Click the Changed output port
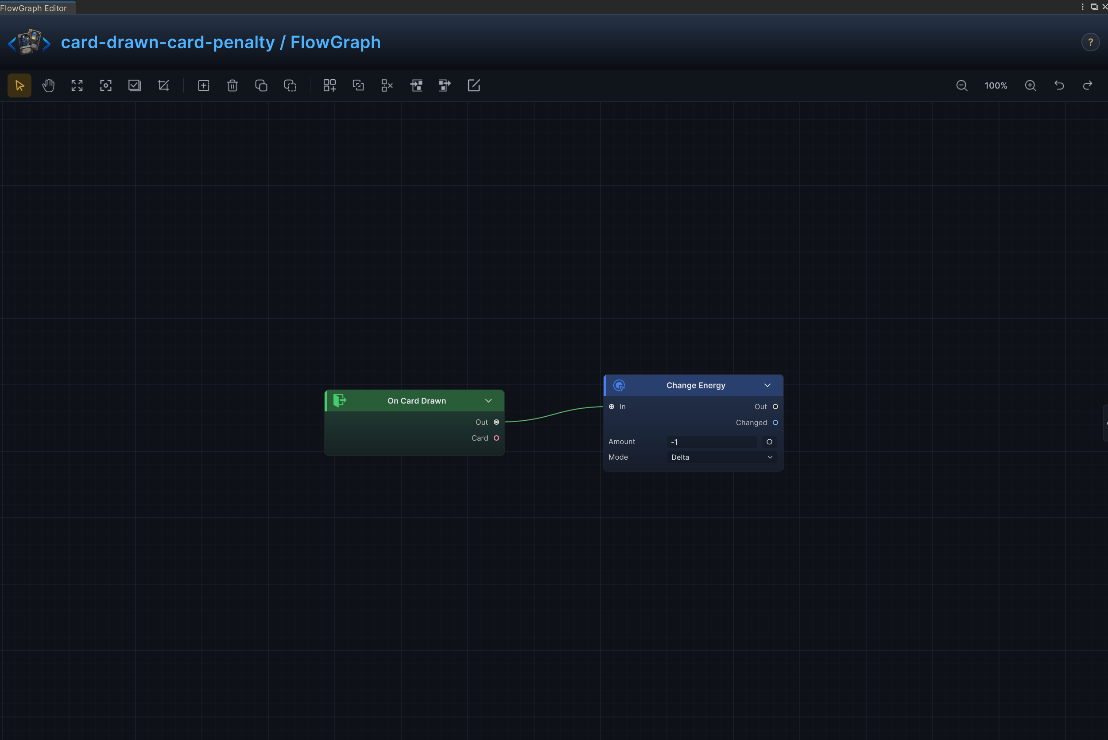This screenshot has width=1108, height=740. point(775,422)
